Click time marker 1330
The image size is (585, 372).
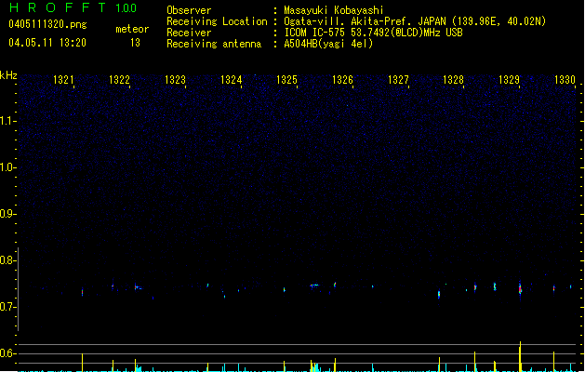pos(565,80)
